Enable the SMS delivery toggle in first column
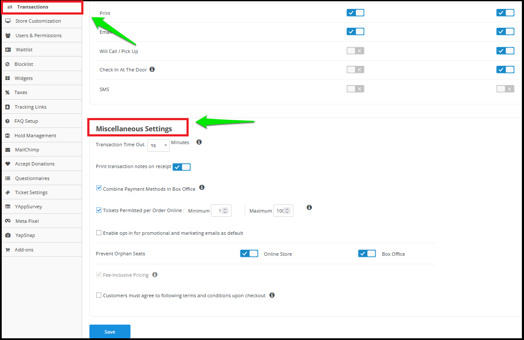 coord(355,89)
